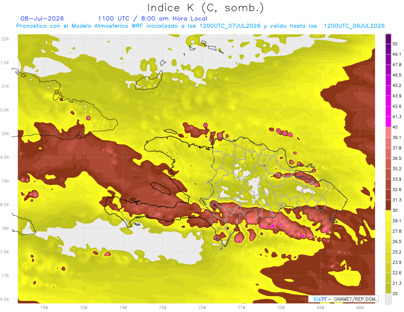Click the 'Indice K (C, somb.)' title

tap(205, 8)
